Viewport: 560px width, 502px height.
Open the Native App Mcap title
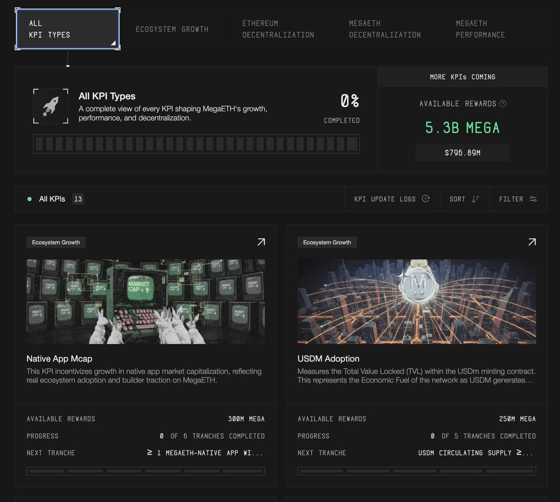(59, 358)
